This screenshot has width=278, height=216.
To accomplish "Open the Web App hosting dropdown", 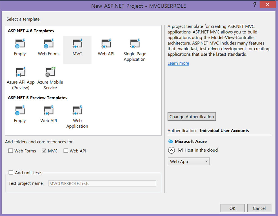I will pos(188,161).
